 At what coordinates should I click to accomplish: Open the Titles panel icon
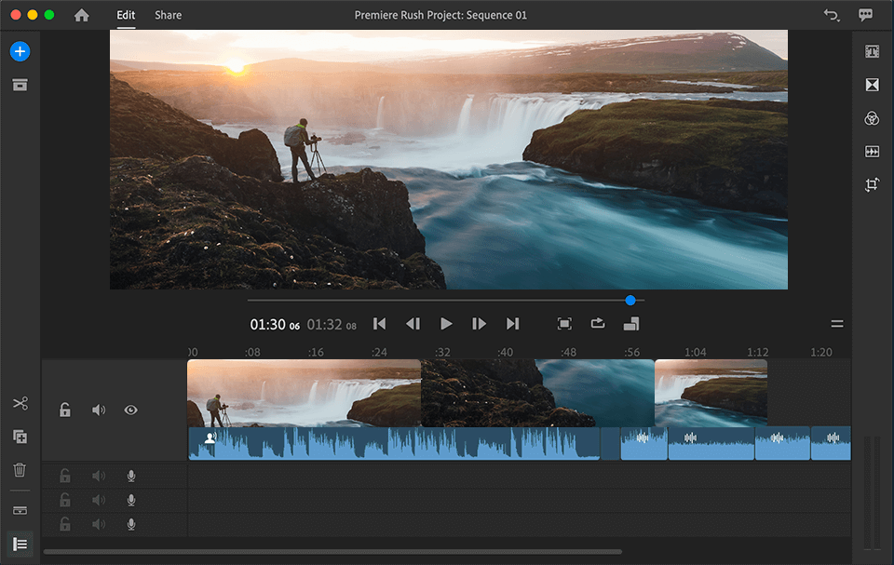tap(872, 52)
